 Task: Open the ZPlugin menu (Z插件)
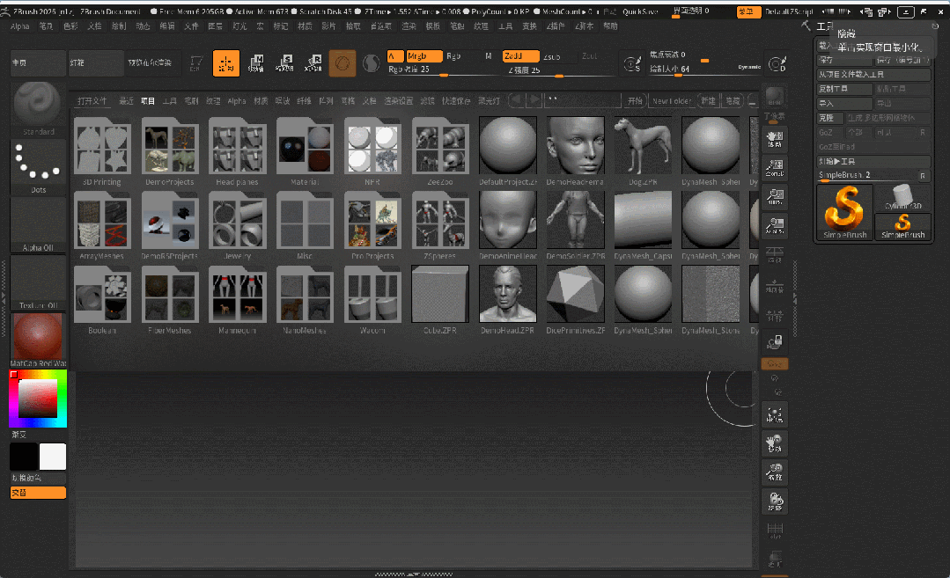(556, 26)
